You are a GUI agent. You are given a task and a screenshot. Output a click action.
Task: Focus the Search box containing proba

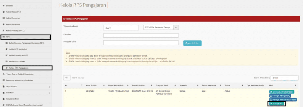(285, 78)
